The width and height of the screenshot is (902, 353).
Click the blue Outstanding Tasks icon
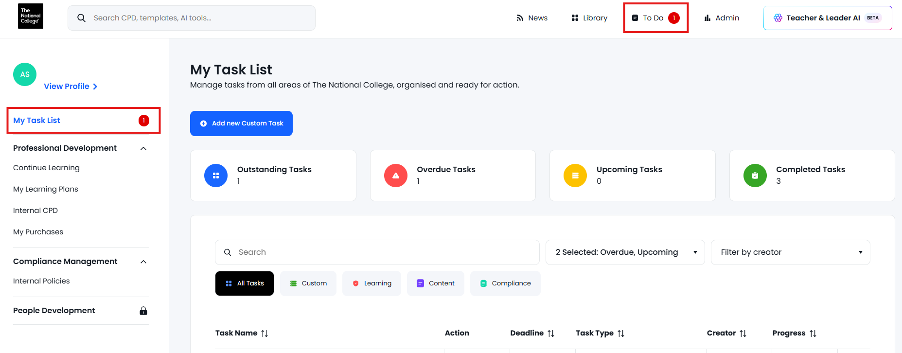pyautogui.click(x=216, y=176)
